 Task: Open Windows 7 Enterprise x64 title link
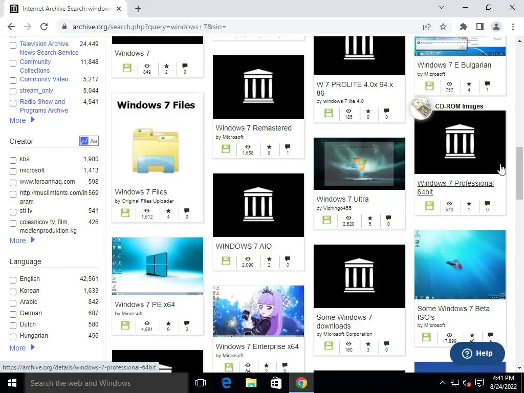pyautogui.click(x=257, y=346)
